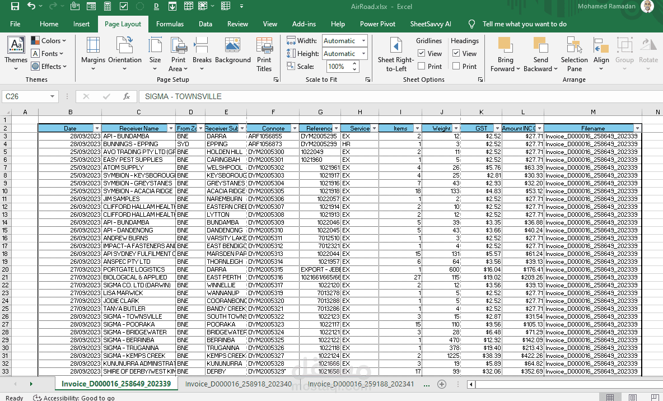
Task: Add a new sheet with plus icon
Action: pos(442,384)
